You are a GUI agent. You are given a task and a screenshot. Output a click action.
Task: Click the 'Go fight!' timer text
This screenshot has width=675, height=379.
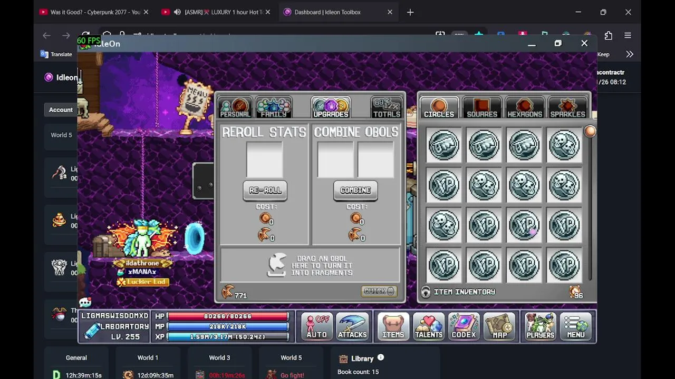[x=292, y=375]
